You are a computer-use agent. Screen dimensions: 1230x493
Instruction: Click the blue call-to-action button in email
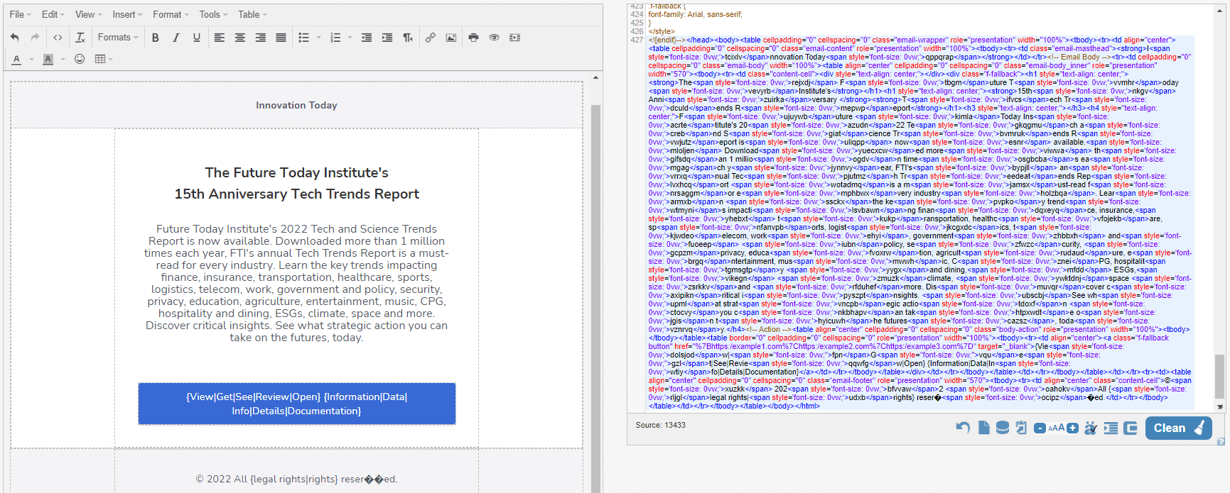(297, 404)
